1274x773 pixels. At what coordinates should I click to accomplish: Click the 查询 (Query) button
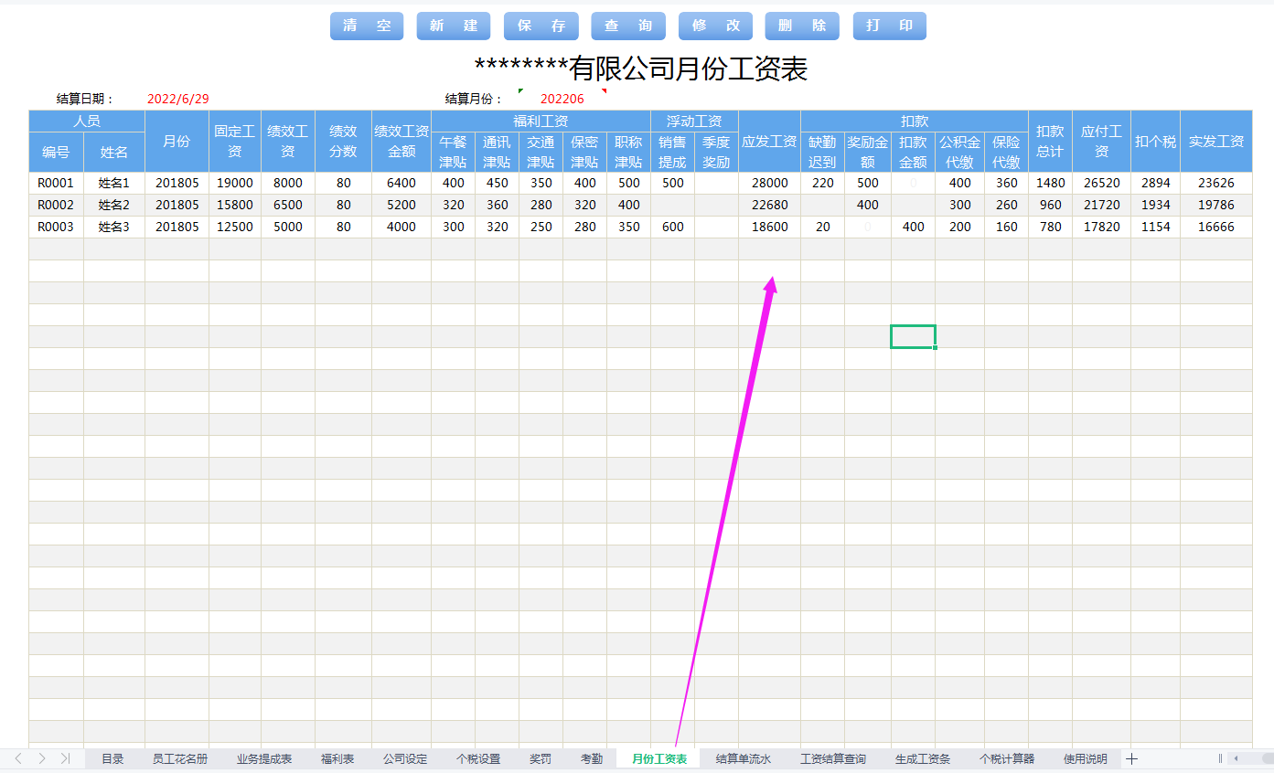click(627, 26)
